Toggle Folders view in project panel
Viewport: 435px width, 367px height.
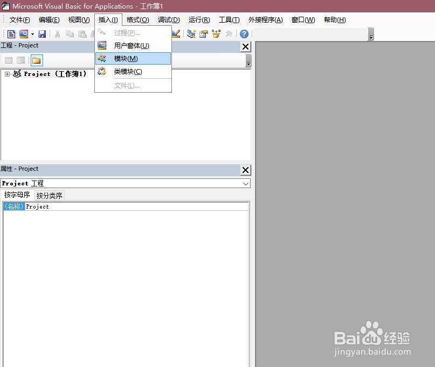click(37, 60)
